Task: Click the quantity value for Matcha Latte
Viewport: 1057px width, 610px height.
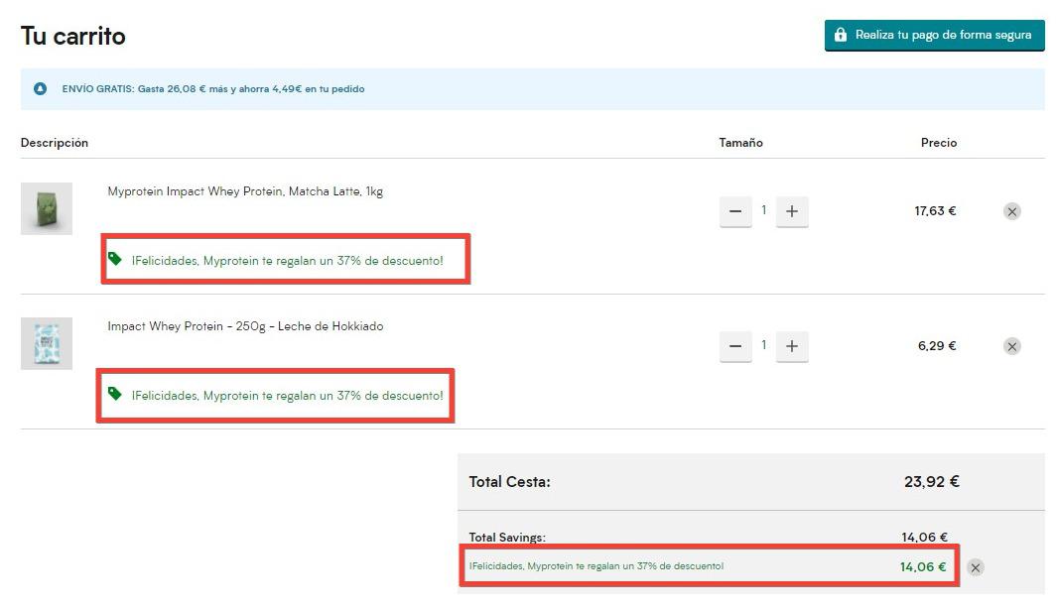Action: point(764,210)
